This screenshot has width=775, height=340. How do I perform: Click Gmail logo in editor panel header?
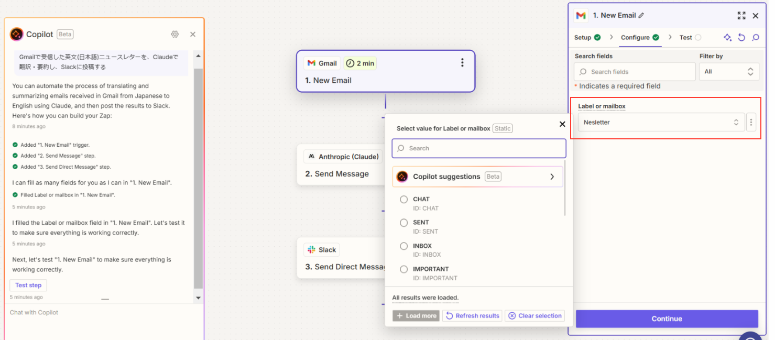point(581,16)
